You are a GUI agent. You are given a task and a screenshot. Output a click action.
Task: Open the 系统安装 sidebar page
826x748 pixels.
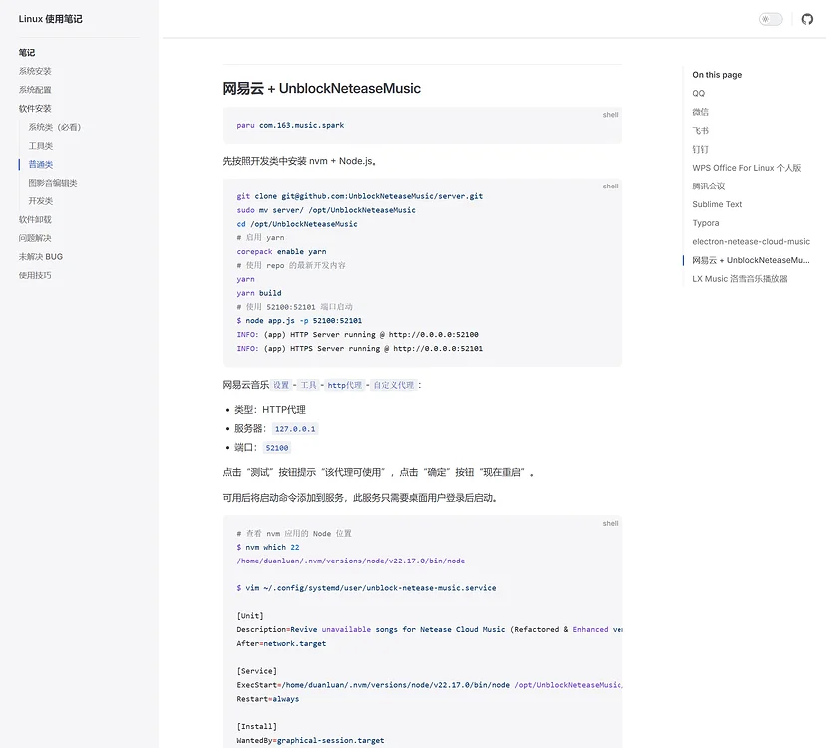coord(35,71)
